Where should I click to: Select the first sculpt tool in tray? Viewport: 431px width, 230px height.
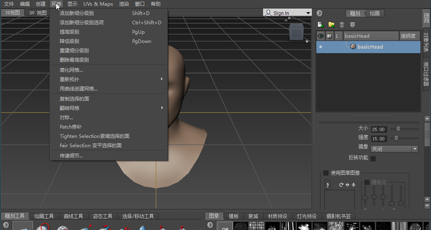[x=23, y=226]
